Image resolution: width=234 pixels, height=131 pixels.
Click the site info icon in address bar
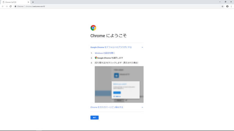pyautogui.click(x=15, y=6)
